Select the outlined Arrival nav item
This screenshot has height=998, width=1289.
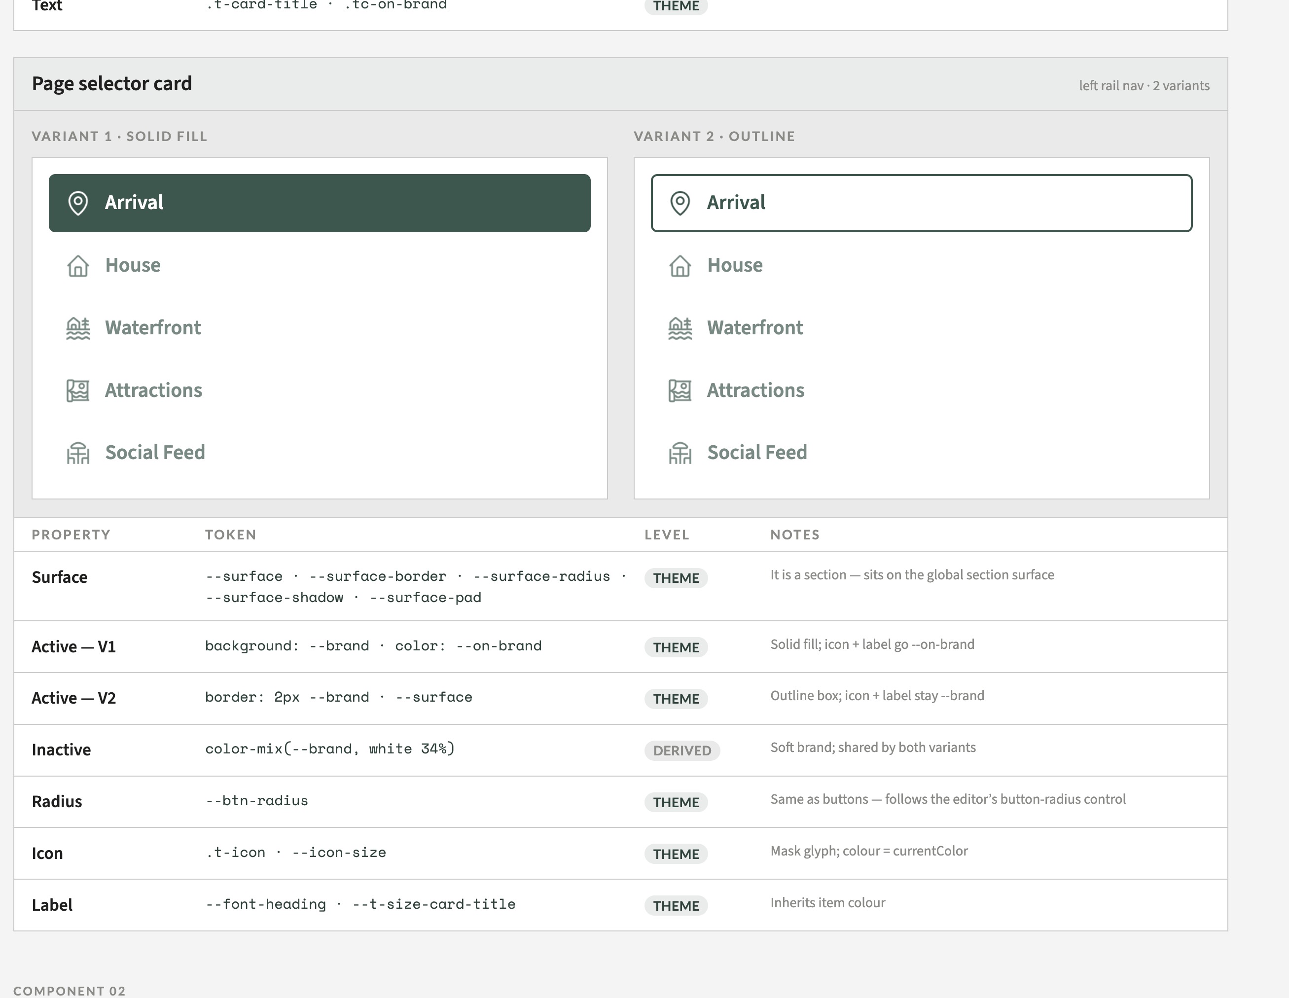point(921,203)
